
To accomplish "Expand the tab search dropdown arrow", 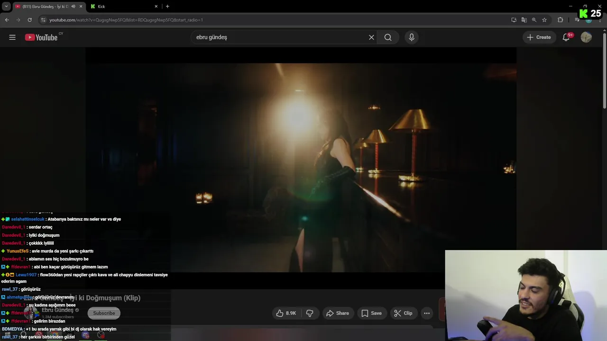I will [x=6, y=7].
